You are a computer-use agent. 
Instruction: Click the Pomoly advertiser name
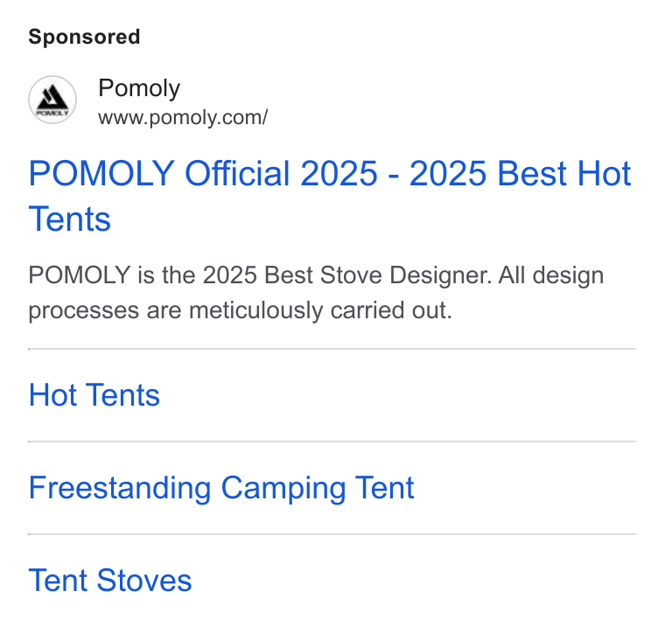click(139, 88)
